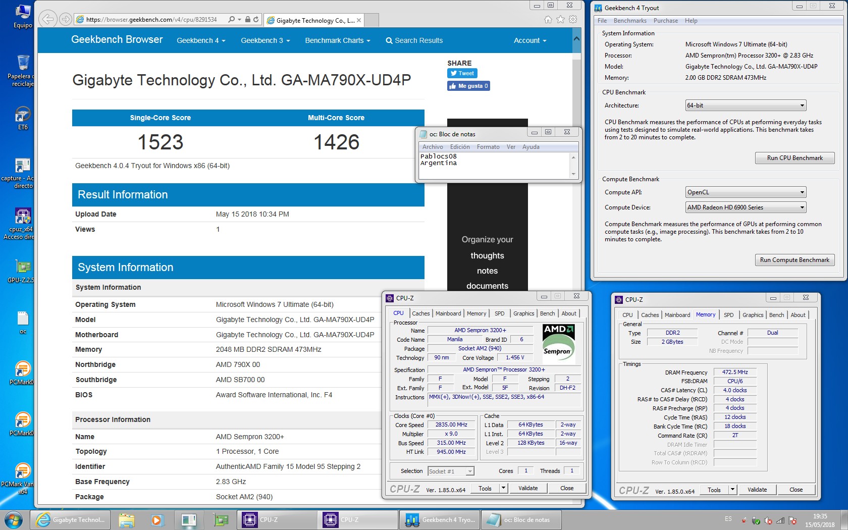Click the IE favorites star icon
The width and height of the screenshot is (848, 530).
point(560,19)
